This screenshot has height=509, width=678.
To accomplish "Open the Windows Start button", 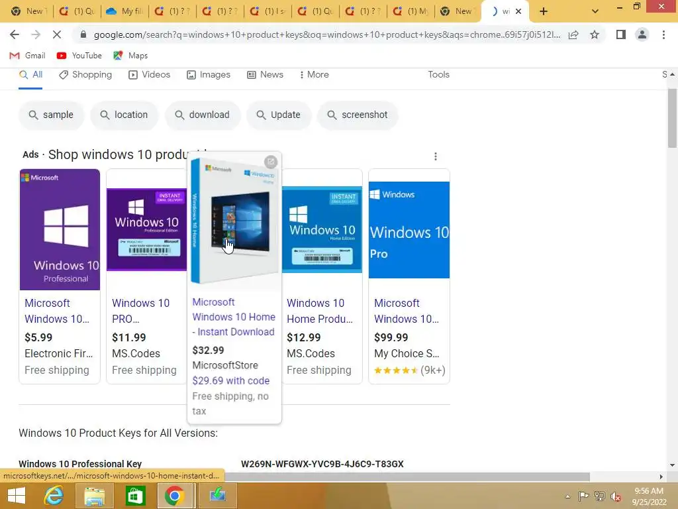I will (17, 496).
